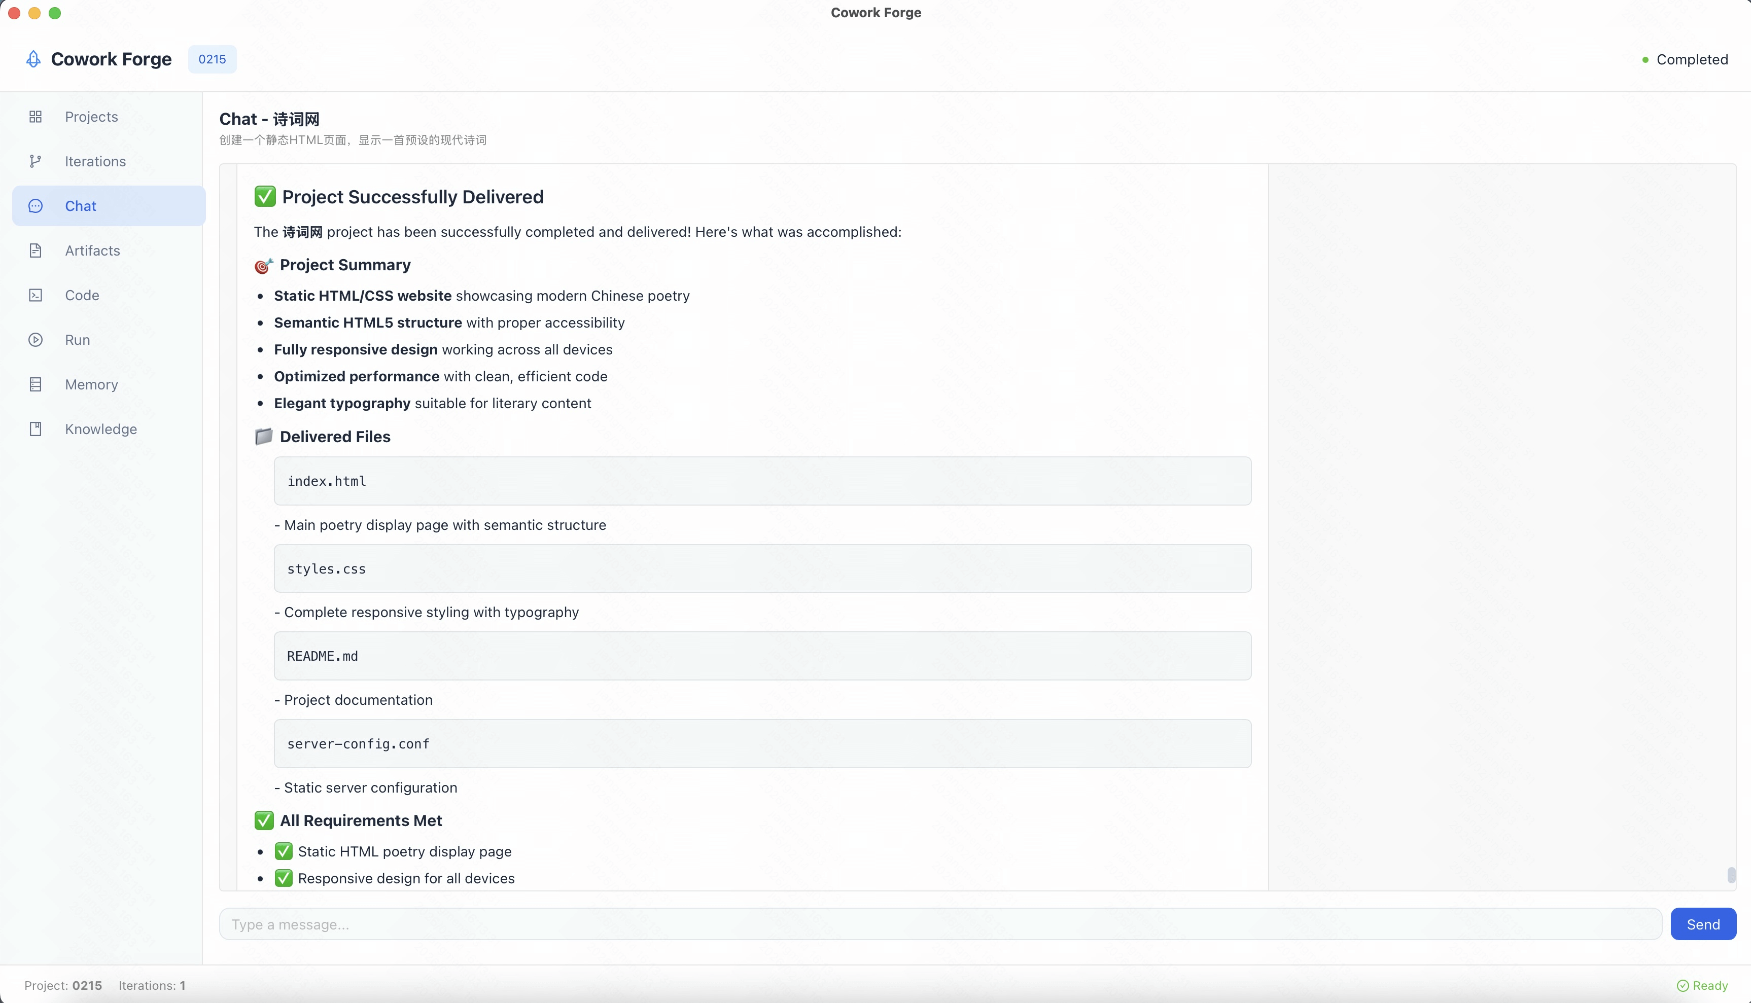Screen dimensions: 1751x1003
Task: Open the Knowledge bookmark icon
Action: 35,428
